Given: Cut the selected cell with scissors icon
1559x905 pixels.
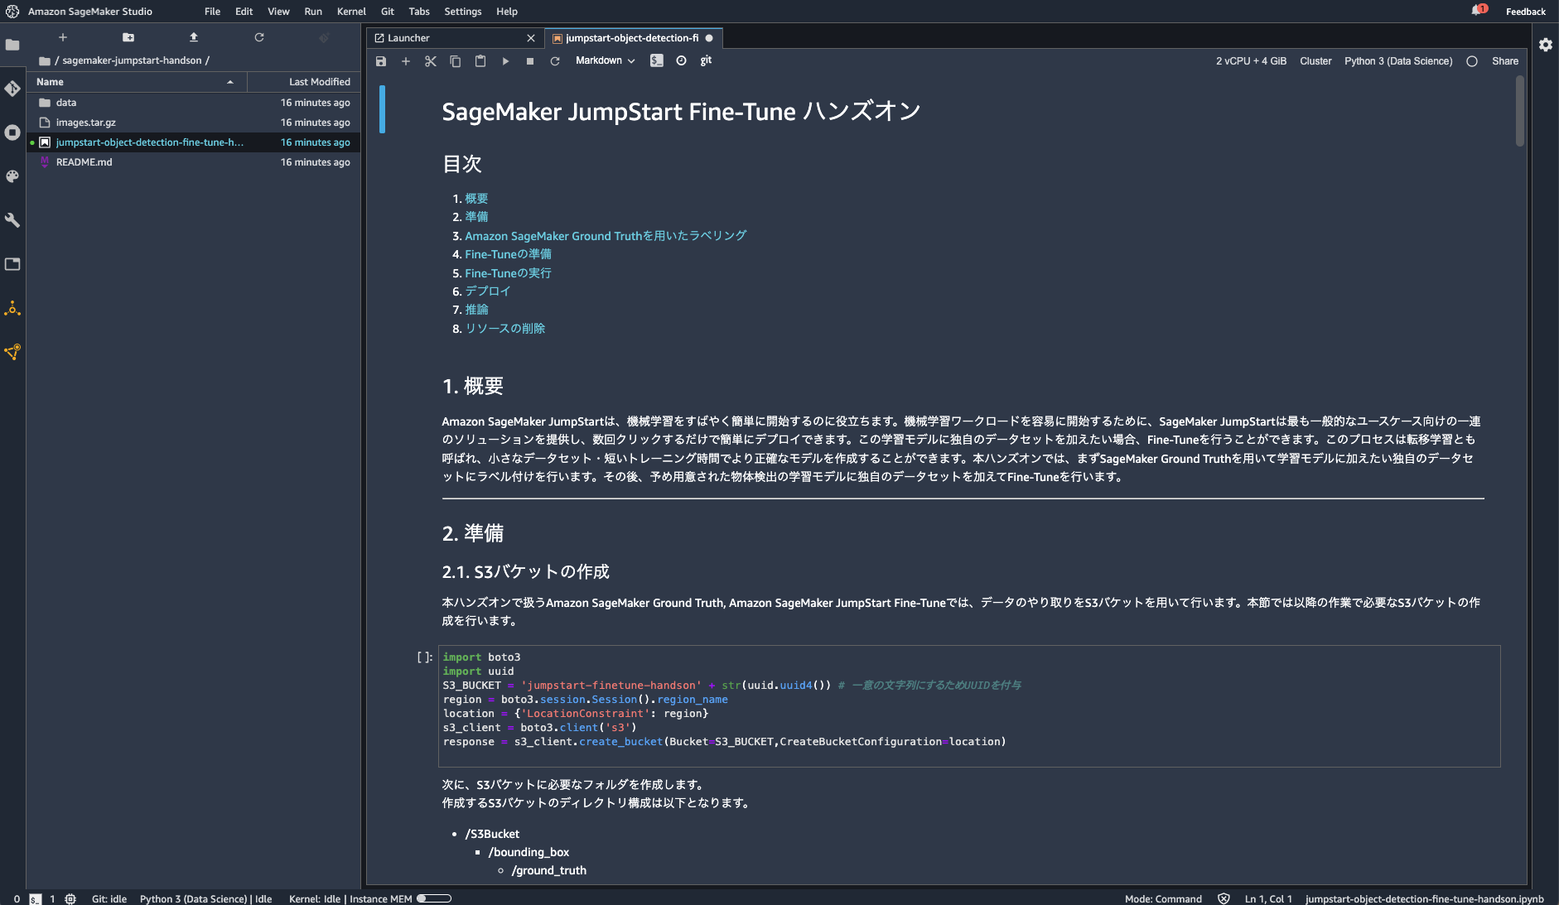Looking at the screenshot, I should click(431, 61).
